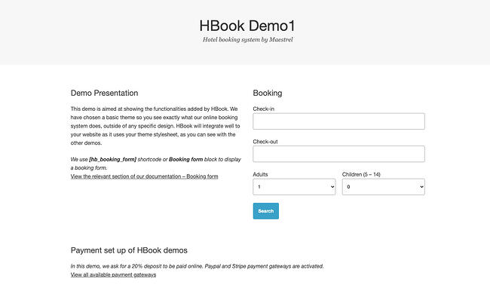Click the Children (5 – 14) label
The height and width of the screenshot is (288, 490).
(361, 174)
